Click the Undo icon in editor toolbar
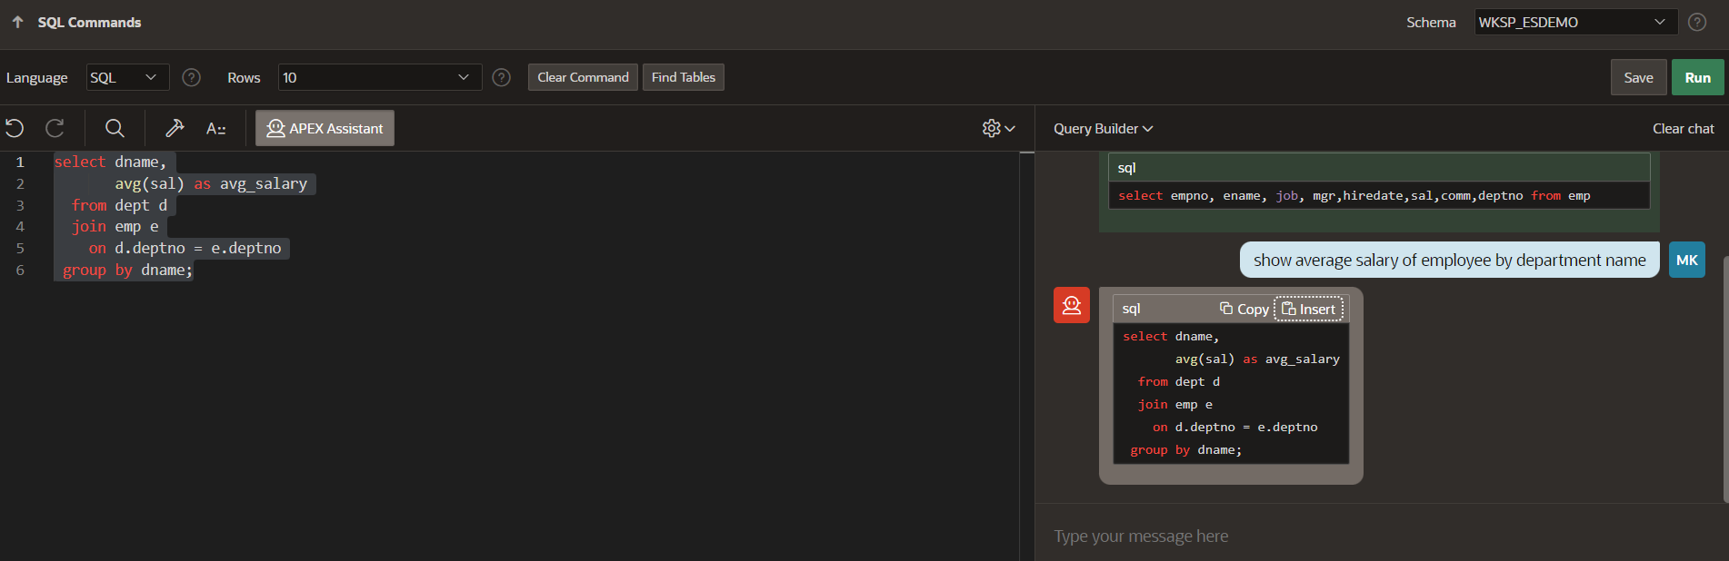This screenshot has width=1729, height=561. point(15,128)
